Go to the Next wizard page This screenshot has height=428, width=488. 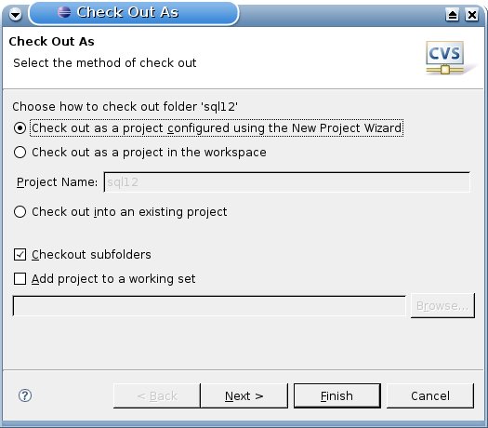click(244, 396)
